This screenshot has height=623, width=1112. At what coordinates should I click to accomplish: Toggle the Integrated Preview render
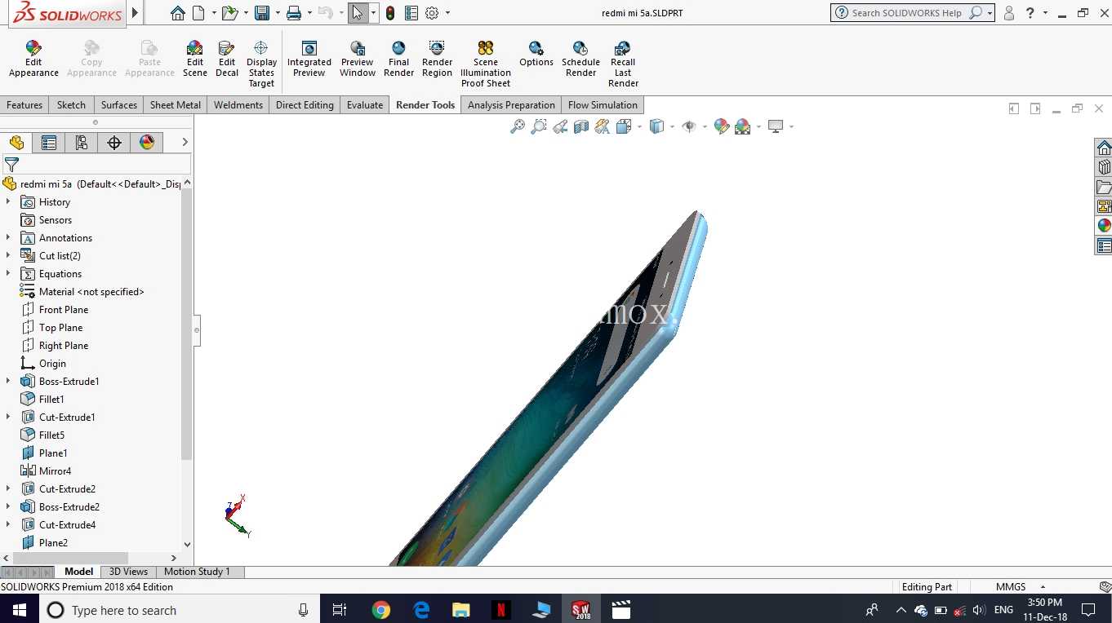309,59
